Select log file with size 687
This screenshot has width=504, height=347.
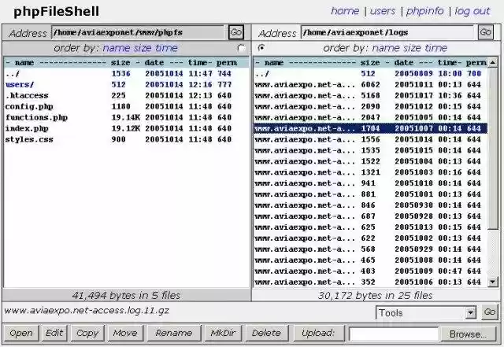370,216
